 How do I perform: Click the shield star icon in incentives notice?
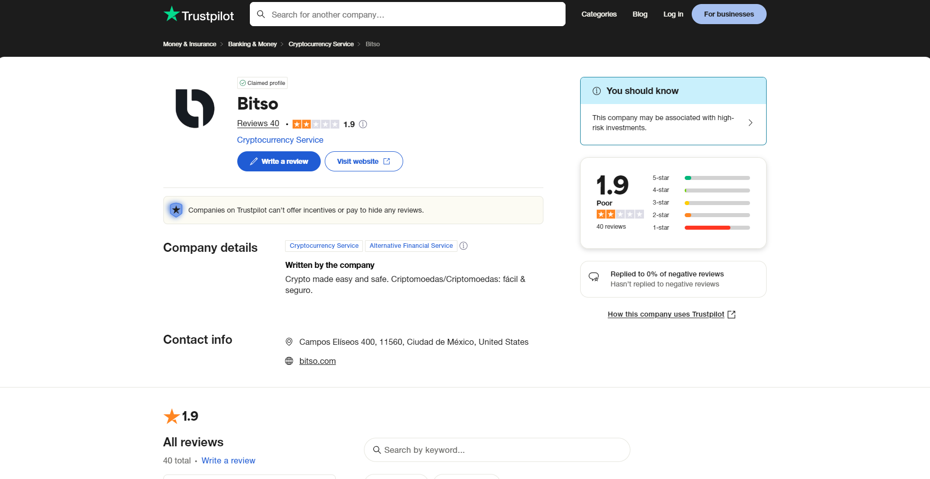coord(176,210)
